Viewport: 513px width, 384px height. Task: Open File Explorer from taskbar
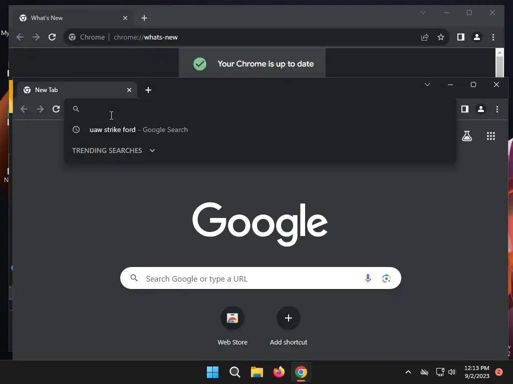point(257,372)
